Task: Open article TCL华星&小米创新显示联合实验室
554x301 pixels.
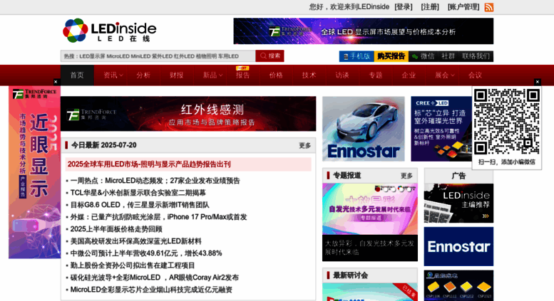Action: pos(138,193)
